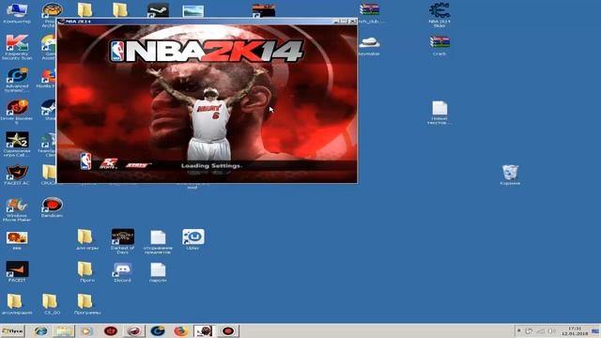This screenshot has width=601, height=338.
Task: Launch the star-icon game shortcut labeled 2
Action: pos(17,144)
